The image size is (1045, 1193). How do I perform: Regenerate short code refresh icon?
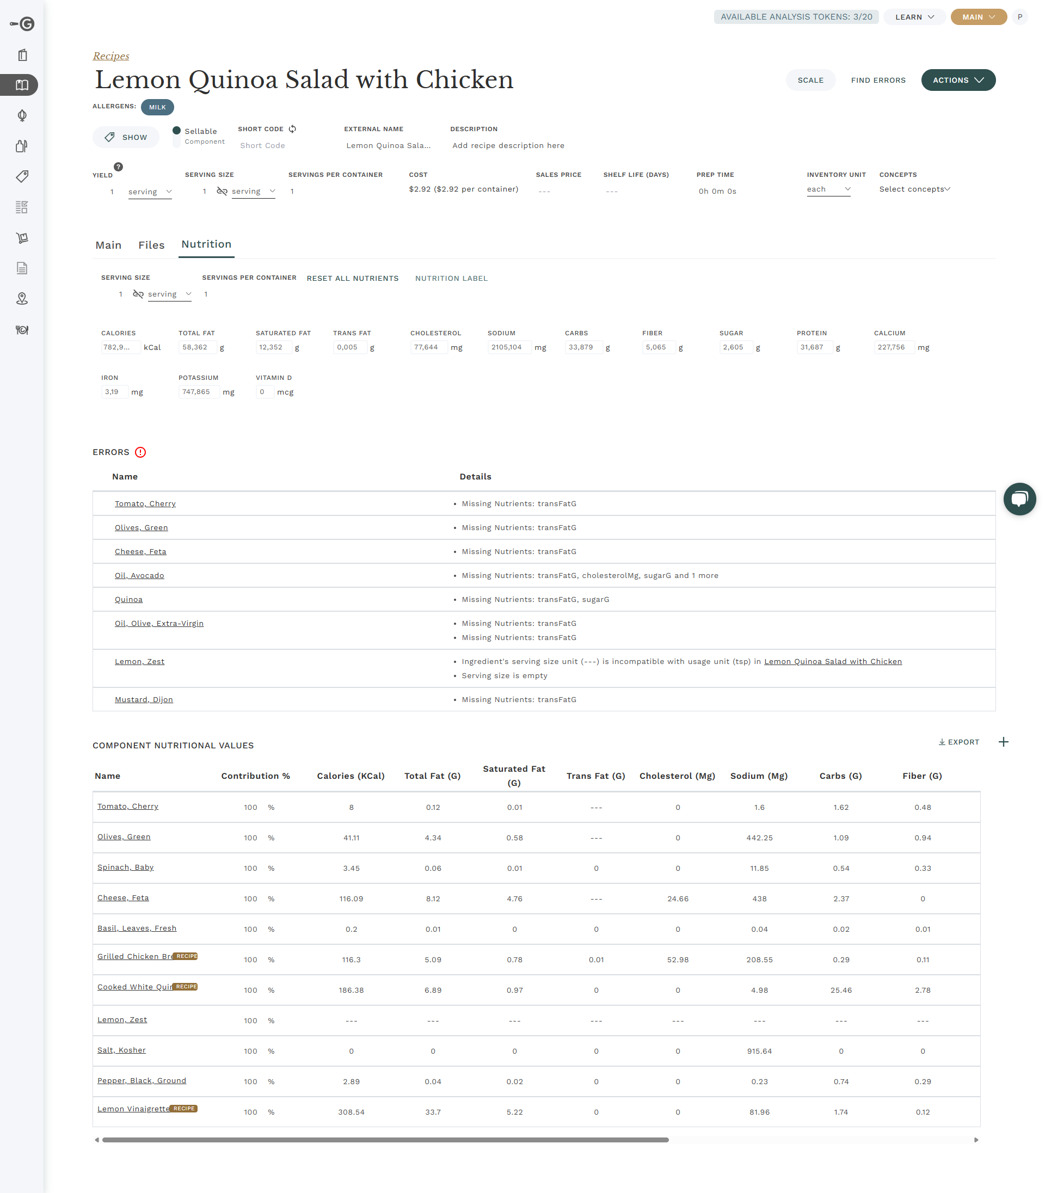[292, 129]
